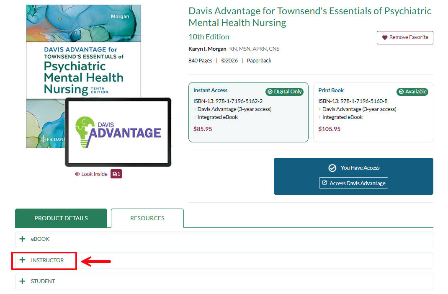This screenshot has width=448, height=294.
Task: Click the STUDENT row label
Action: coord(43,281)
